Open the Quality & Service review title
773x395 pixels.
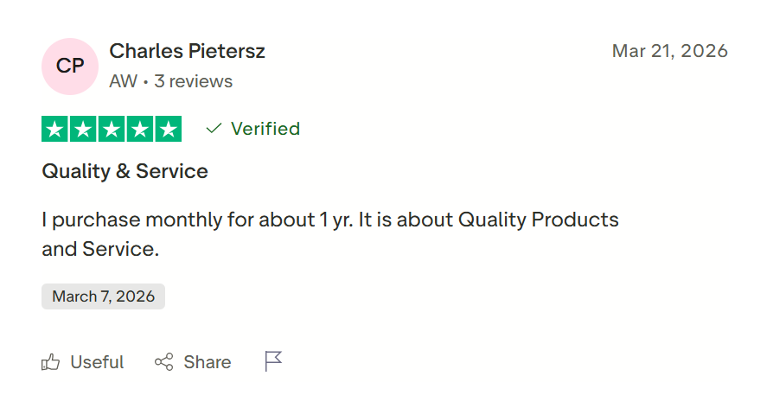point(125,171)
